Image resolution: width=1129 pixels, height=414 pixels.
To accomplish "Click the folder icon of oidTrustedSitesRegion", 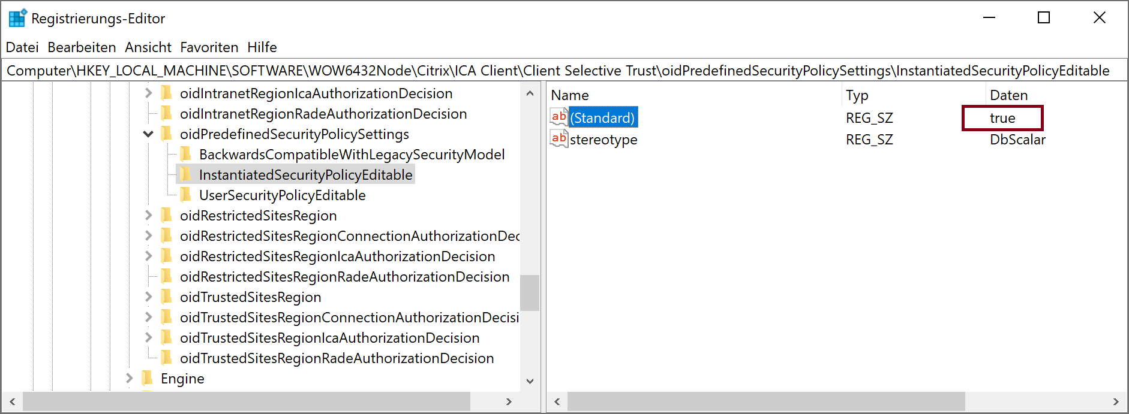I will [167, 297].
